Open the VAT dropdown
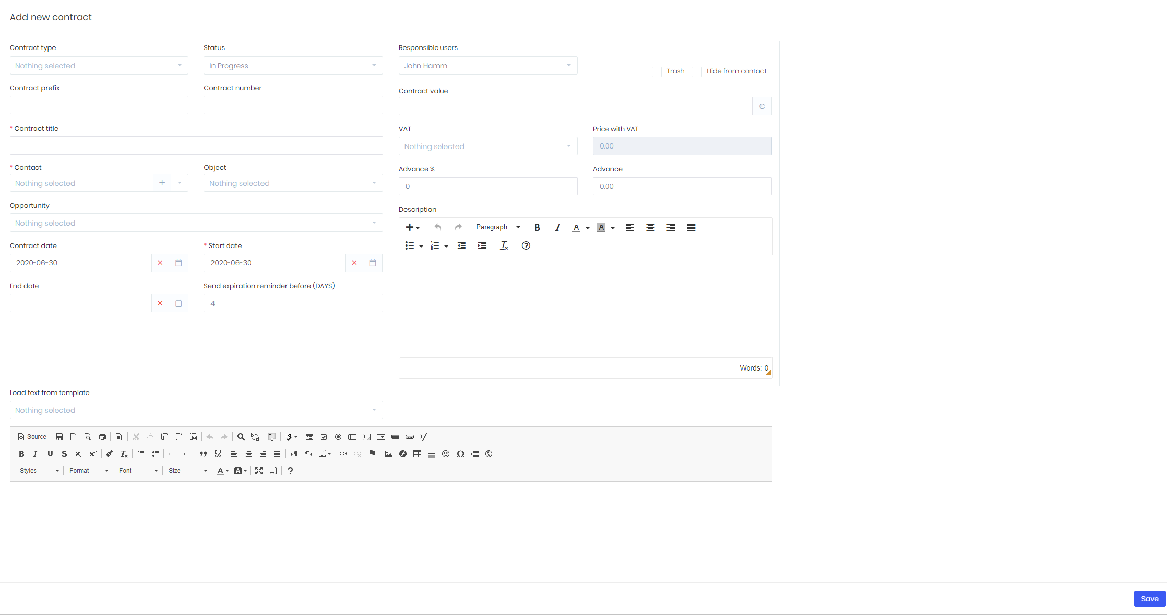Image resolution: width=1167 pixels, height=615 pixels. [488, 146]
